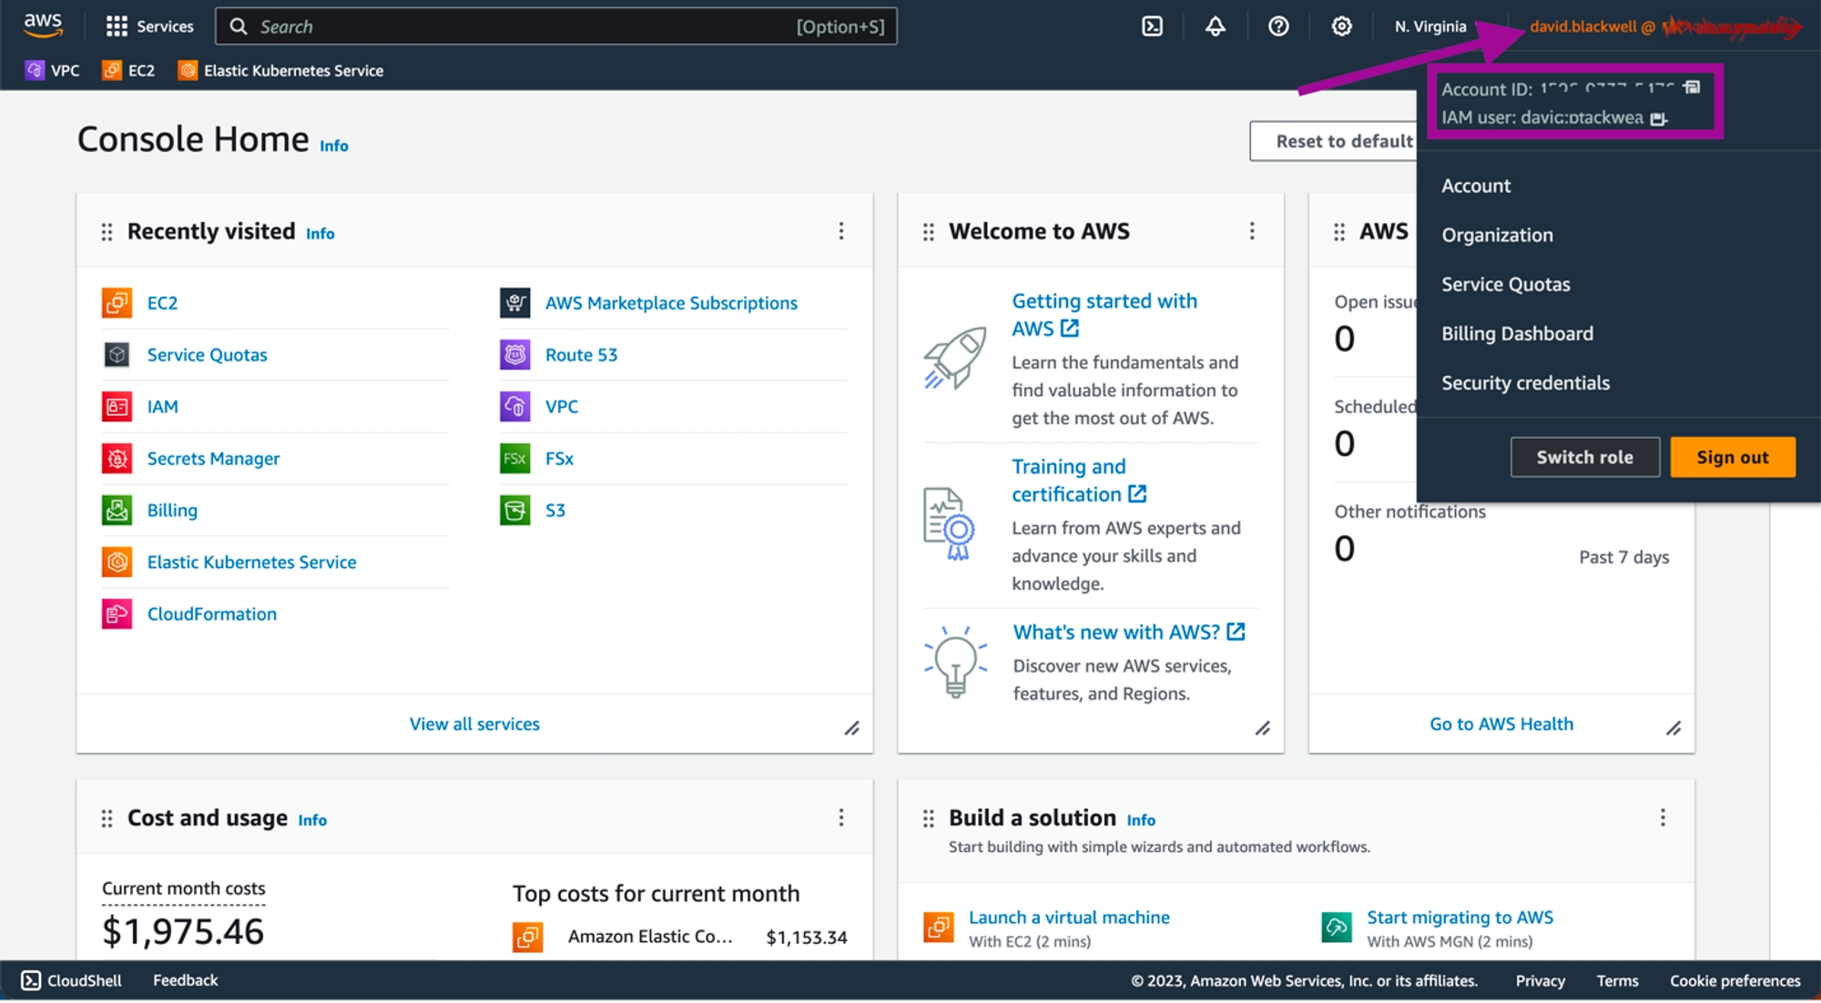Open the N. Virginia region selector
Viewport: 1821px width, 1003px height.
pos(1429,26)
